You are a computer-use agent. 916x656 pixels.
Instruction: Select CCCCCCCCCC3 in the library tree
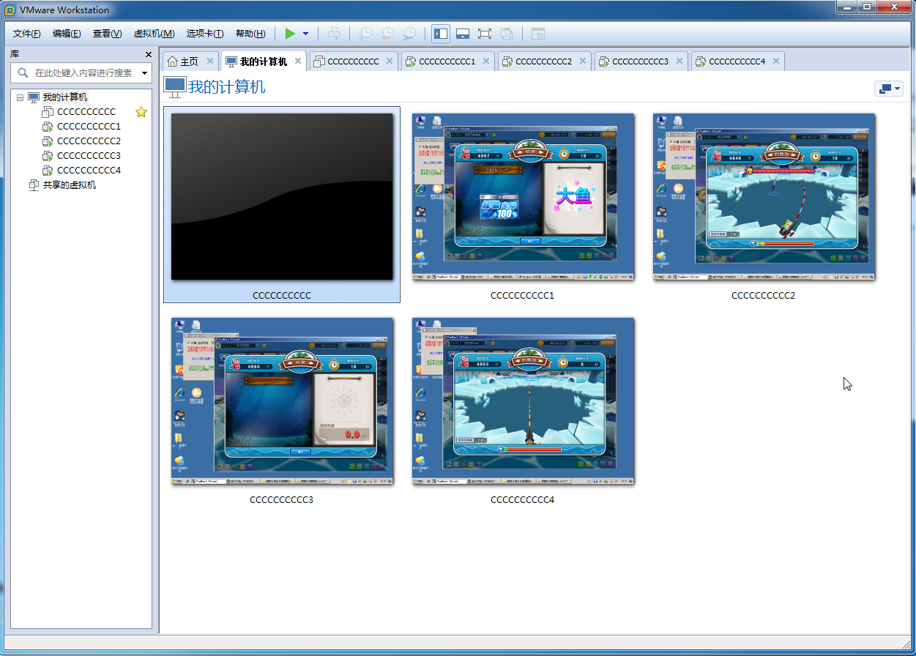[89, 156]
